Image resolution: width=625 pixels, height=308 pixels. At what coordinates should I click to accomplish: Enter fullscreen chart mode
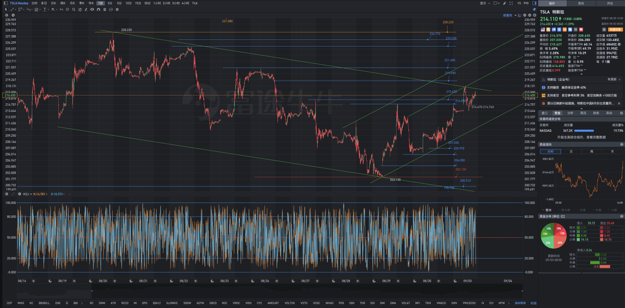(x=511, y=3)
